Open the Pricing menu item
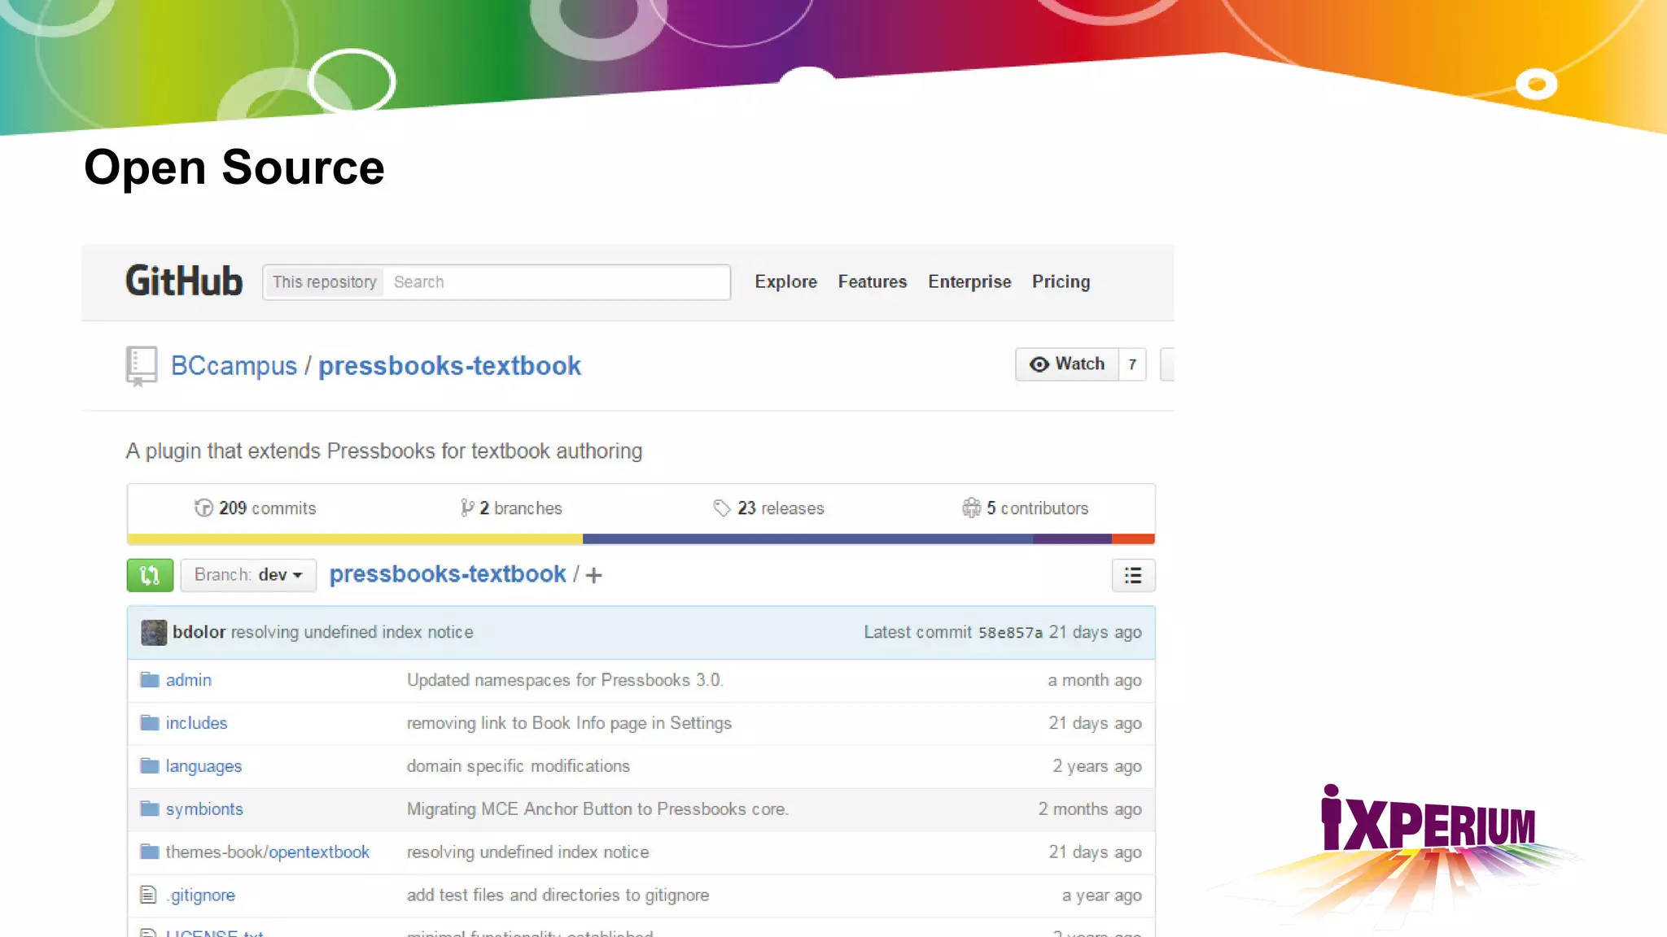The image size is (1667, 937). click(x=1061, y=281)
